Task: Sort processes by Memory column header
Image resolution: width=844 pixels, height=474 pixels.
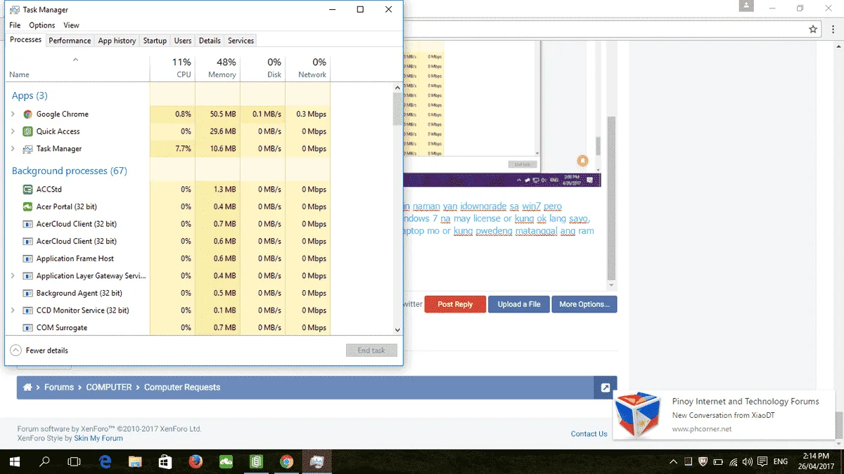Action: tap(217, 68)
